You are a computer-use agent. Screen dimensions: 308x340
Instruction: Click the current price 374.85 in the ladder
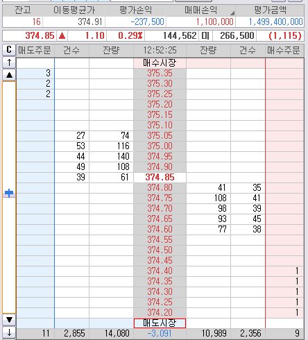click(160, 177)
